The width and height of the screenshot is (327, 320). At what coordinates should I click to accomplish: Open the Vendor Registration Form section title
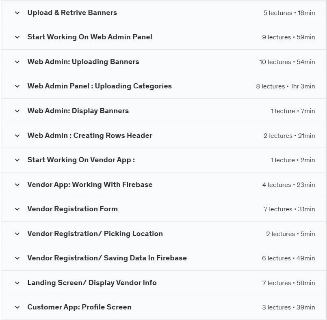(x=73, y=209)
